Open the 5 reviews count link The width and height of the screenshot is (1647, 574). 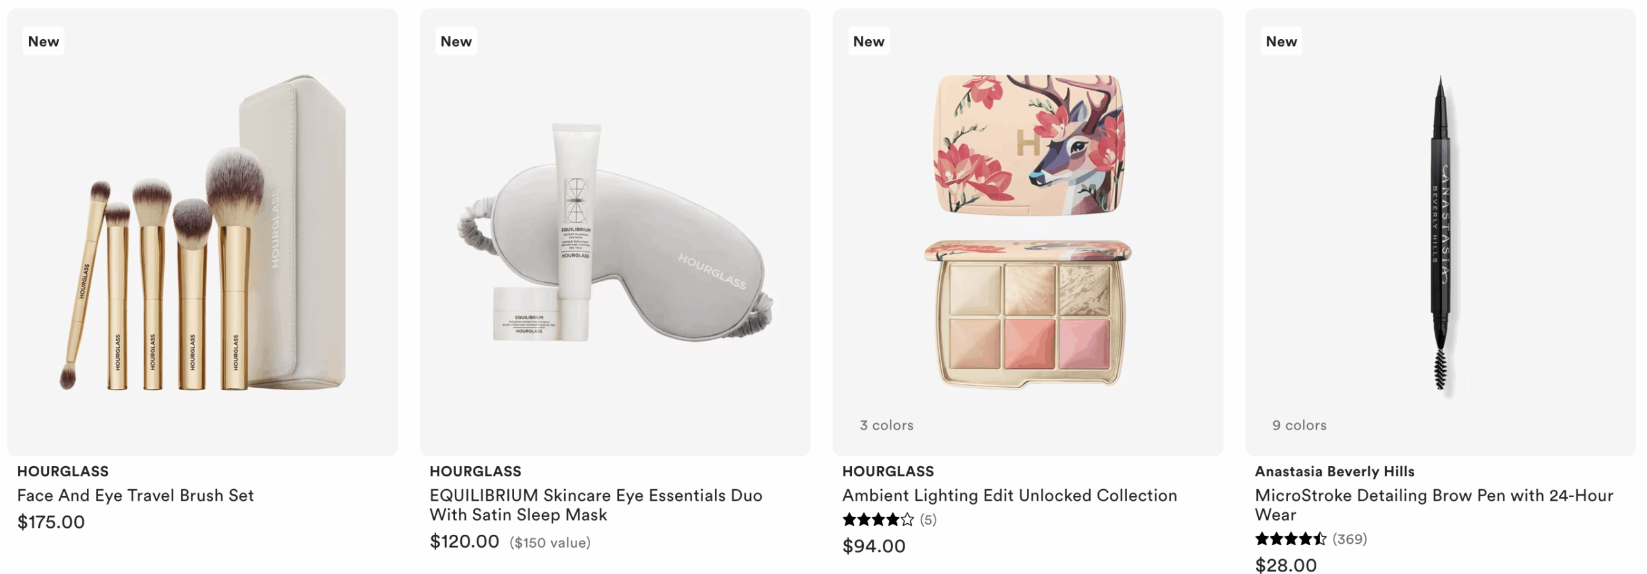[928, 519]
